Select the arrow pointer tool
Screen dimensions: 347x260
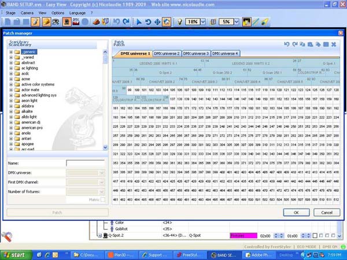point(139,22)
